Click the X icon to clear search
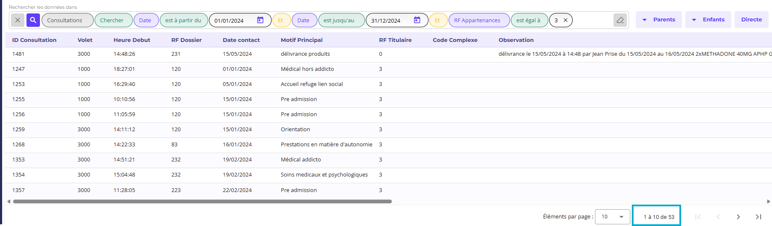Screen dimensions: 772x226 point(18,20)
